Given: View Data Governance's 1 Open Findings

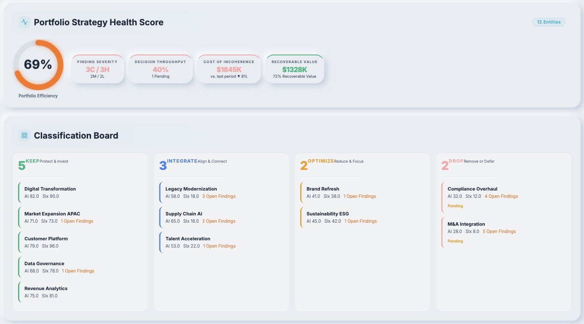Looking at the screenshot, I should [78, 271].
